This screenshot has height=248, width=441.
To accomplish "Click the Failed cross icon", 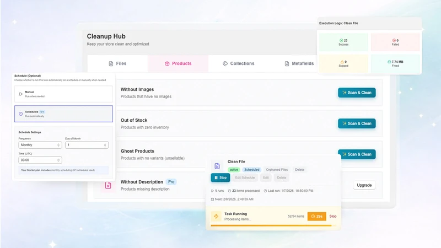I will pyautogui.click(x=394, y=40).
